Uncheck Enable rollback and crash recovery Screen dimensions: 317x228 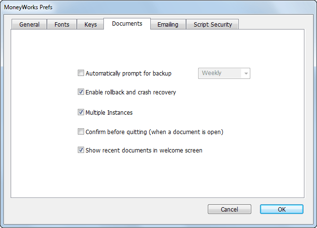[x=81, y=92]
